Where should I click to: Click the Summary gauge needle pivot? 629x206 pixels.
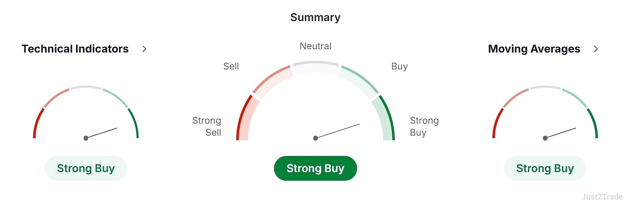315,138
